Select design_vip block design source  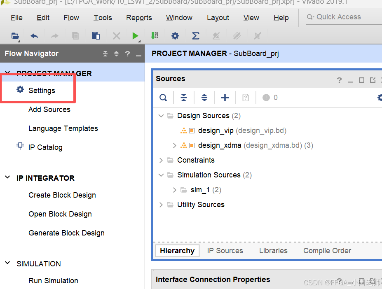coord(242,131)
